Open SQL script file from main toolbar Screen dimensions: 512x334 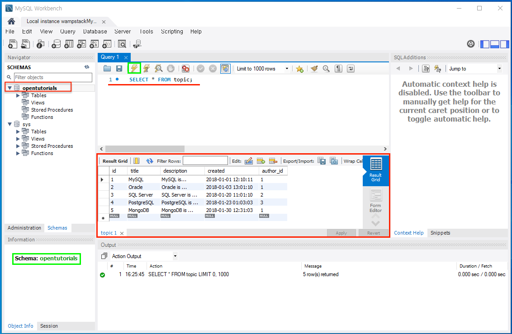coord(25,44)
